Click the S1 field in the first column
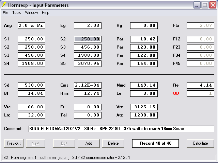 [31, 39]
